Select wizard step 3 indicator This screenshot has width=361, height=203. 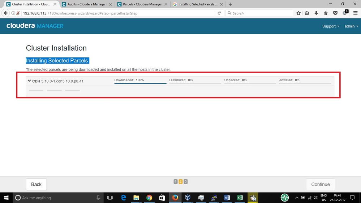coord(186,182)
